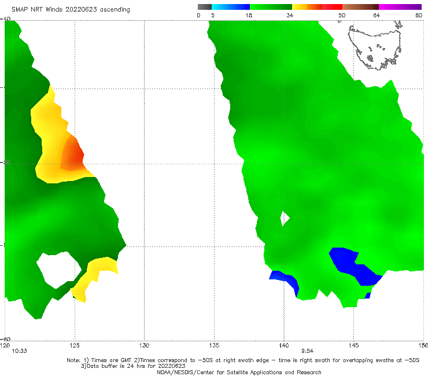Click the "34" label under the color bar
428x376 pixels.
(290, 15)
